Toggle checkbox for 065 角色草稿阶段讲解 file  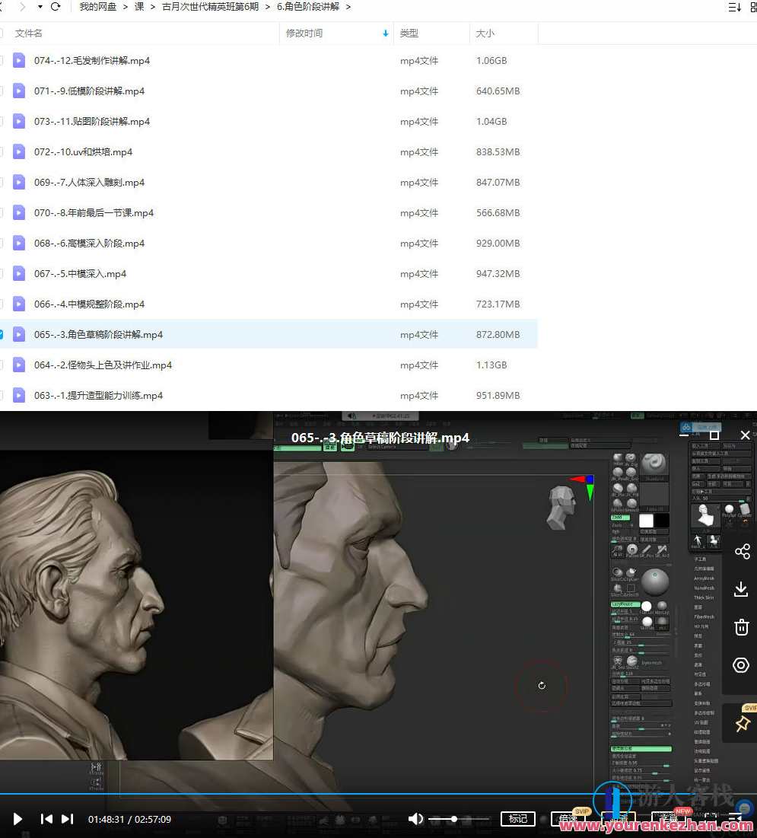coord(2,334)
